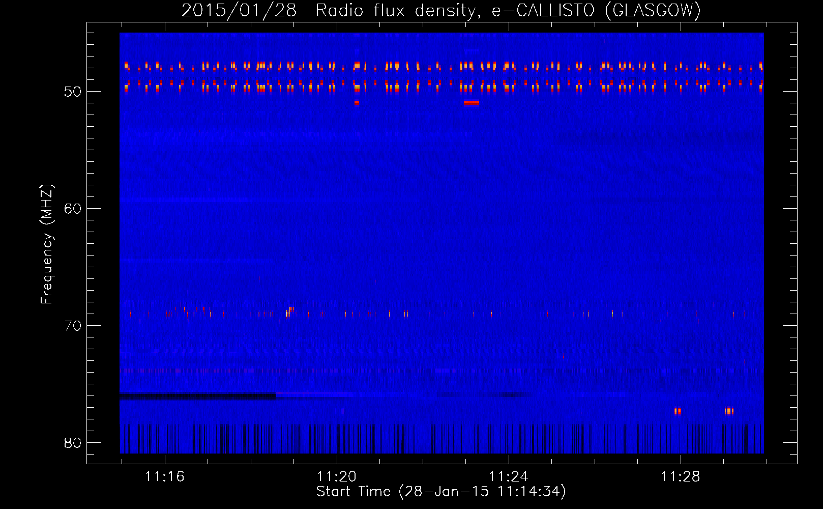Click the 11:28 time tick label
The height and width of the screenshot is (509, 823).
point(681,477)
